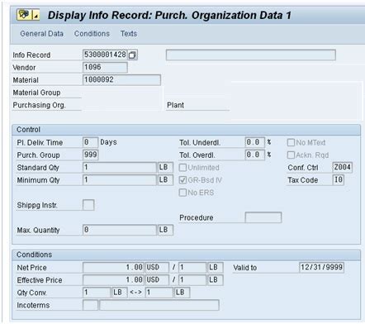Click the Standard Qty value field
365x324 pixels.
click(120, 167)
